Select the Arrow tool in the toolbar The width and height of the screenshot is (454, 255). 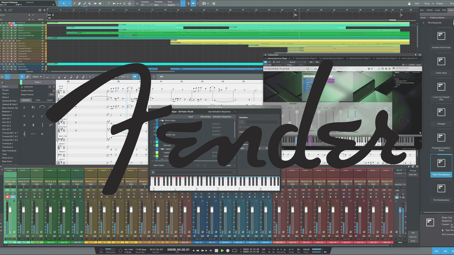pyautogui.click(x=64, y=3)
